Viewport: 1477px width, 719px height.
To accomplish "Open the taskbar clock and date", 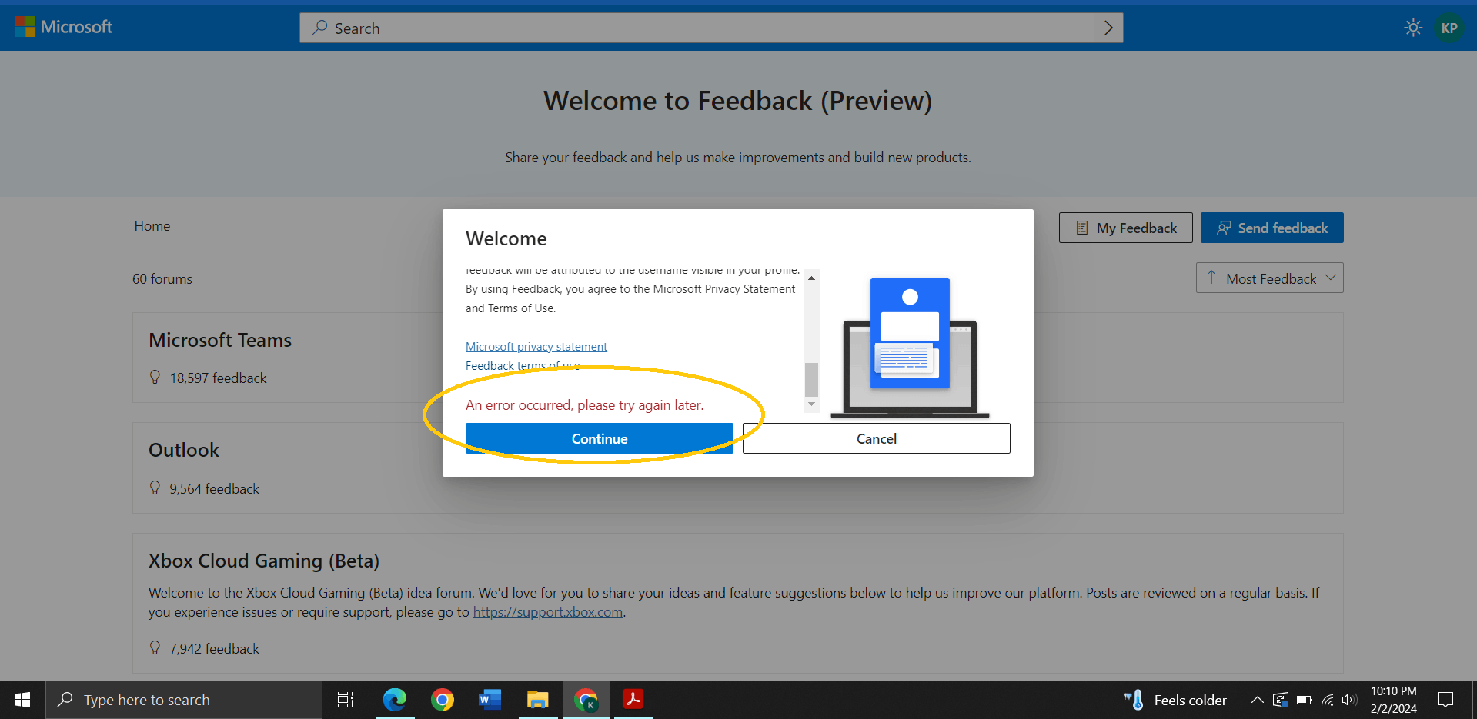I will [1394, 700].
